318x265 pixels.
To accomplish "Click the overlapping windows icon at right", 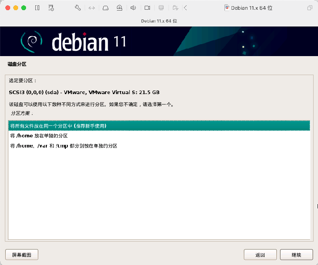I will tap(310, 8).
